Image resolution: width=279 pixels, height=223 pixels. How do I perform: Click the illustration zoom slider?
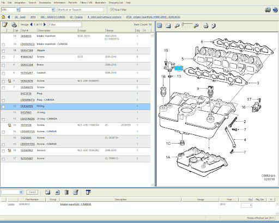click(x=187, y=25)
